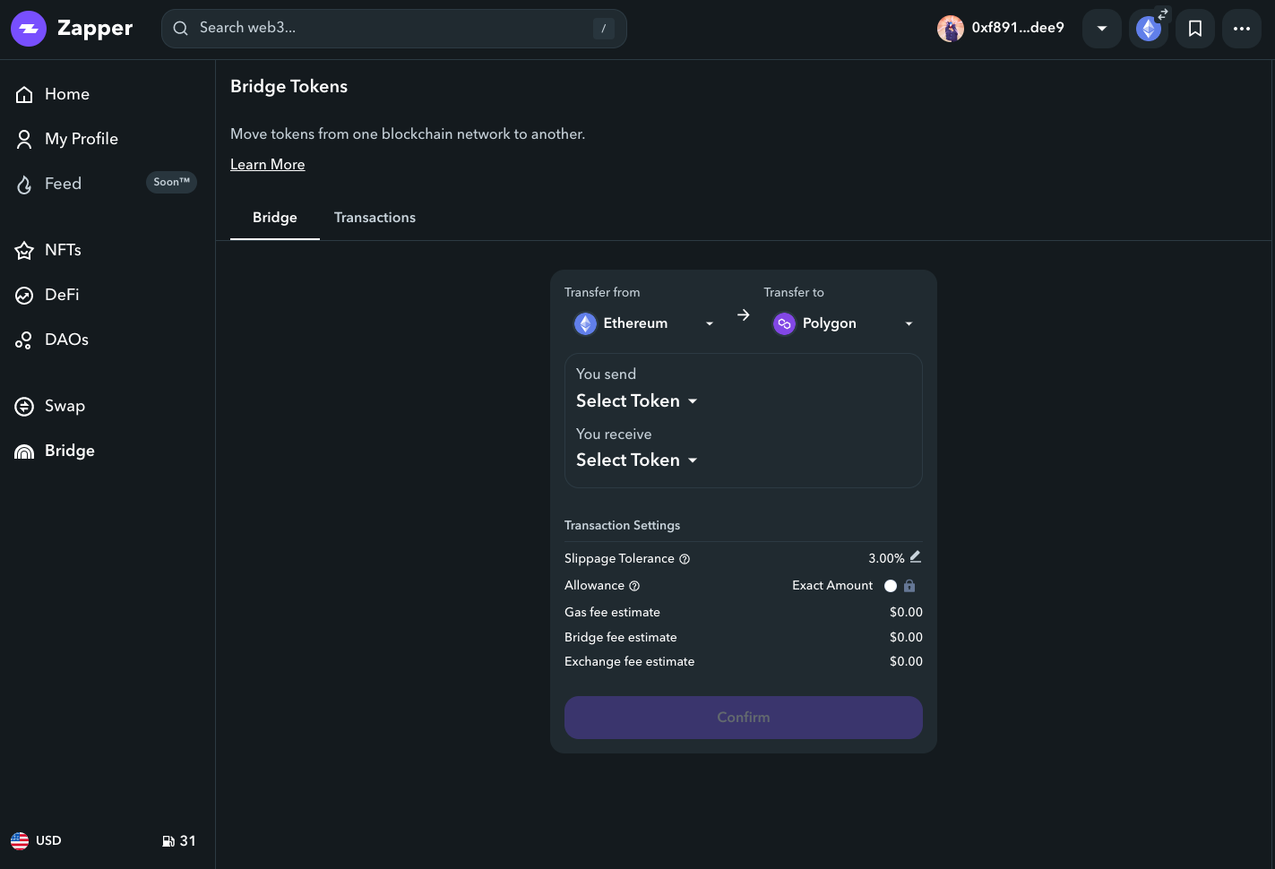The image size is (1275, 869).
Task: Click the Learn More link
Action: 267,165
